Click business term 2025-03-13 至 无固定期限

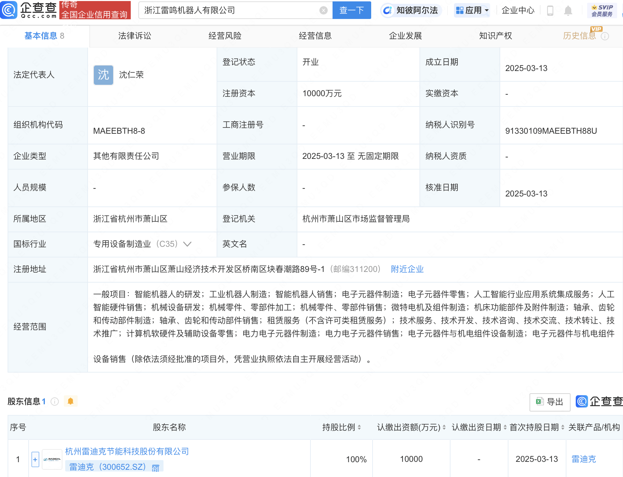tap(350, 156)
